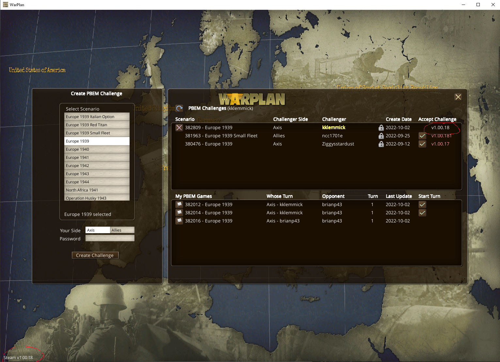
Task: Select Europe 1939 Red Titan scenario
Action: coord(97,125)
